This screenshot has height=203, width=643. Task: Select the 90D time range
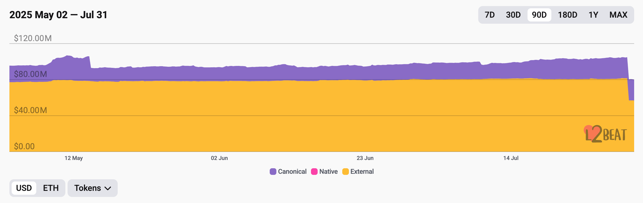[x=539, y=15]
